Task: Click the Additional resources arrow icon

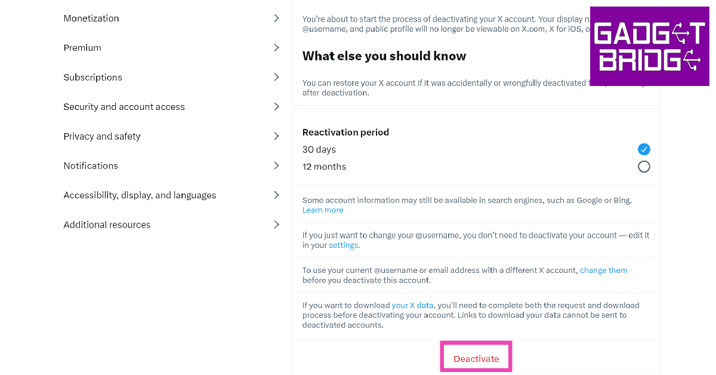Action: pos(276,225)
